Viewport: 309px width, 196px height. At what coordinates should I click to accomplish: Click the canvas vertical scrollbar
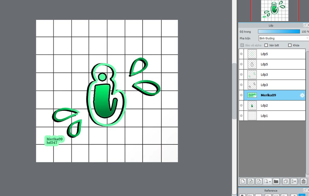pos(234,91)
